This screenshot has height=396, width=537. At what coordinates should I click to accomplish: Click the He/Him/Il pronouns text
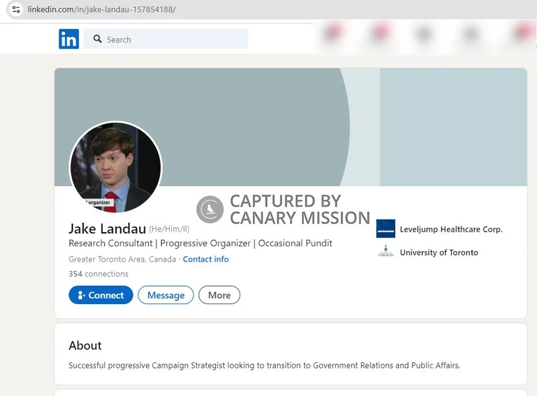[169, 229]
